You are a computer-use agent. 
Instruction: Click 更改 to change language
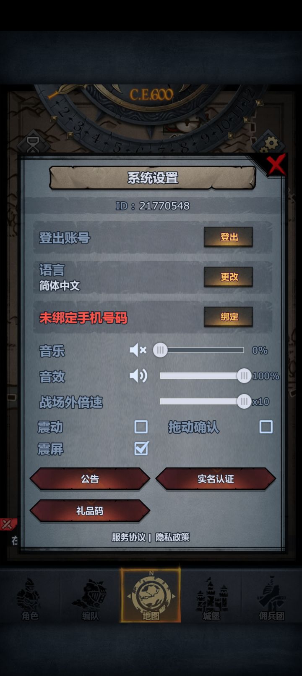pyautogui.click(x=229, y=277)
